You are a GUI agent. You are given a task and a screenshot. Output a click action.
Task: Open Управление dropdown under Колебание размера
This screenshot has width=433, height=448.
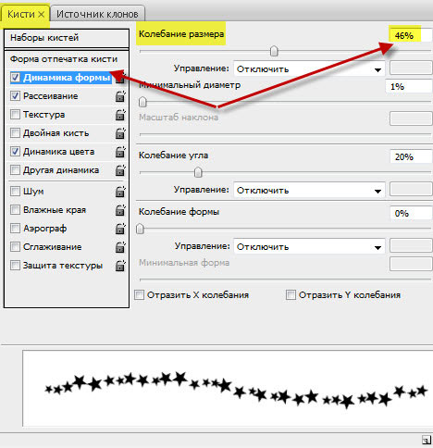tap(309, 68)
